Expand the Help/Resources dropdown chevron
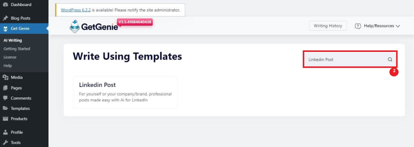Viewport: 414px width, 147px height. click(398, 26)
